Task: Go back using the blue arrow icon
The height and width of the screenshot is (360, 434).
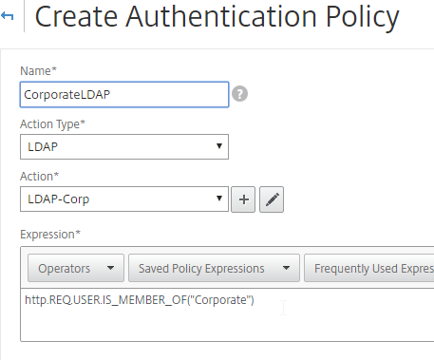Action: (8, 15)
